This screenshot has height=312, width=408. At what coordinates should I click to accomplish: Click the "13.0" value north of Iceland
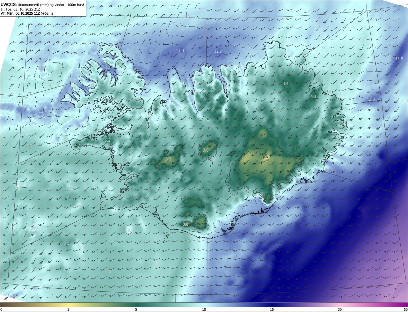click(x=180, y=51)
